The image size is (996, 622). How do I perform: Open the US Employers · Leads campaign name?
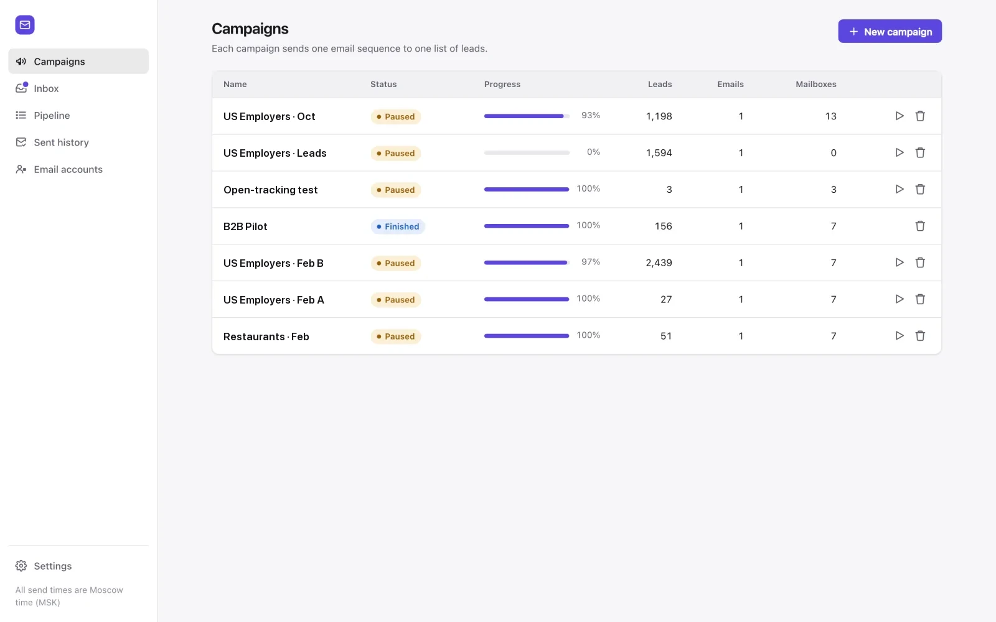[275, 153]
